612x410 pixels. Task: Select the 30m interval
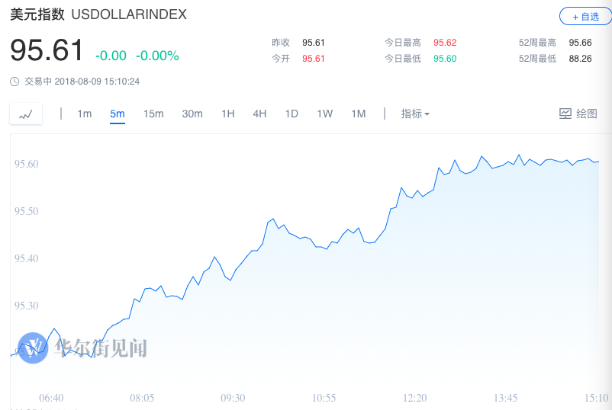tap(192, 114)
